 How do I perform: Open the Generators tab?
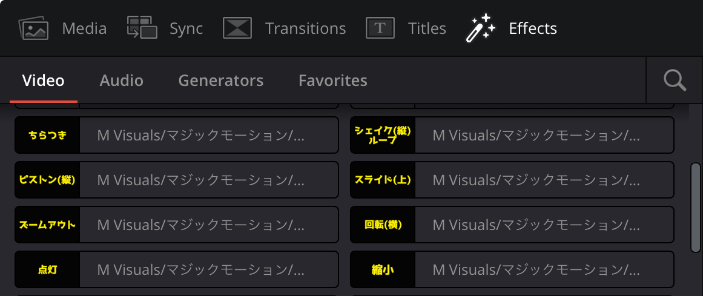pyautogui.click(x=220, y=81)
